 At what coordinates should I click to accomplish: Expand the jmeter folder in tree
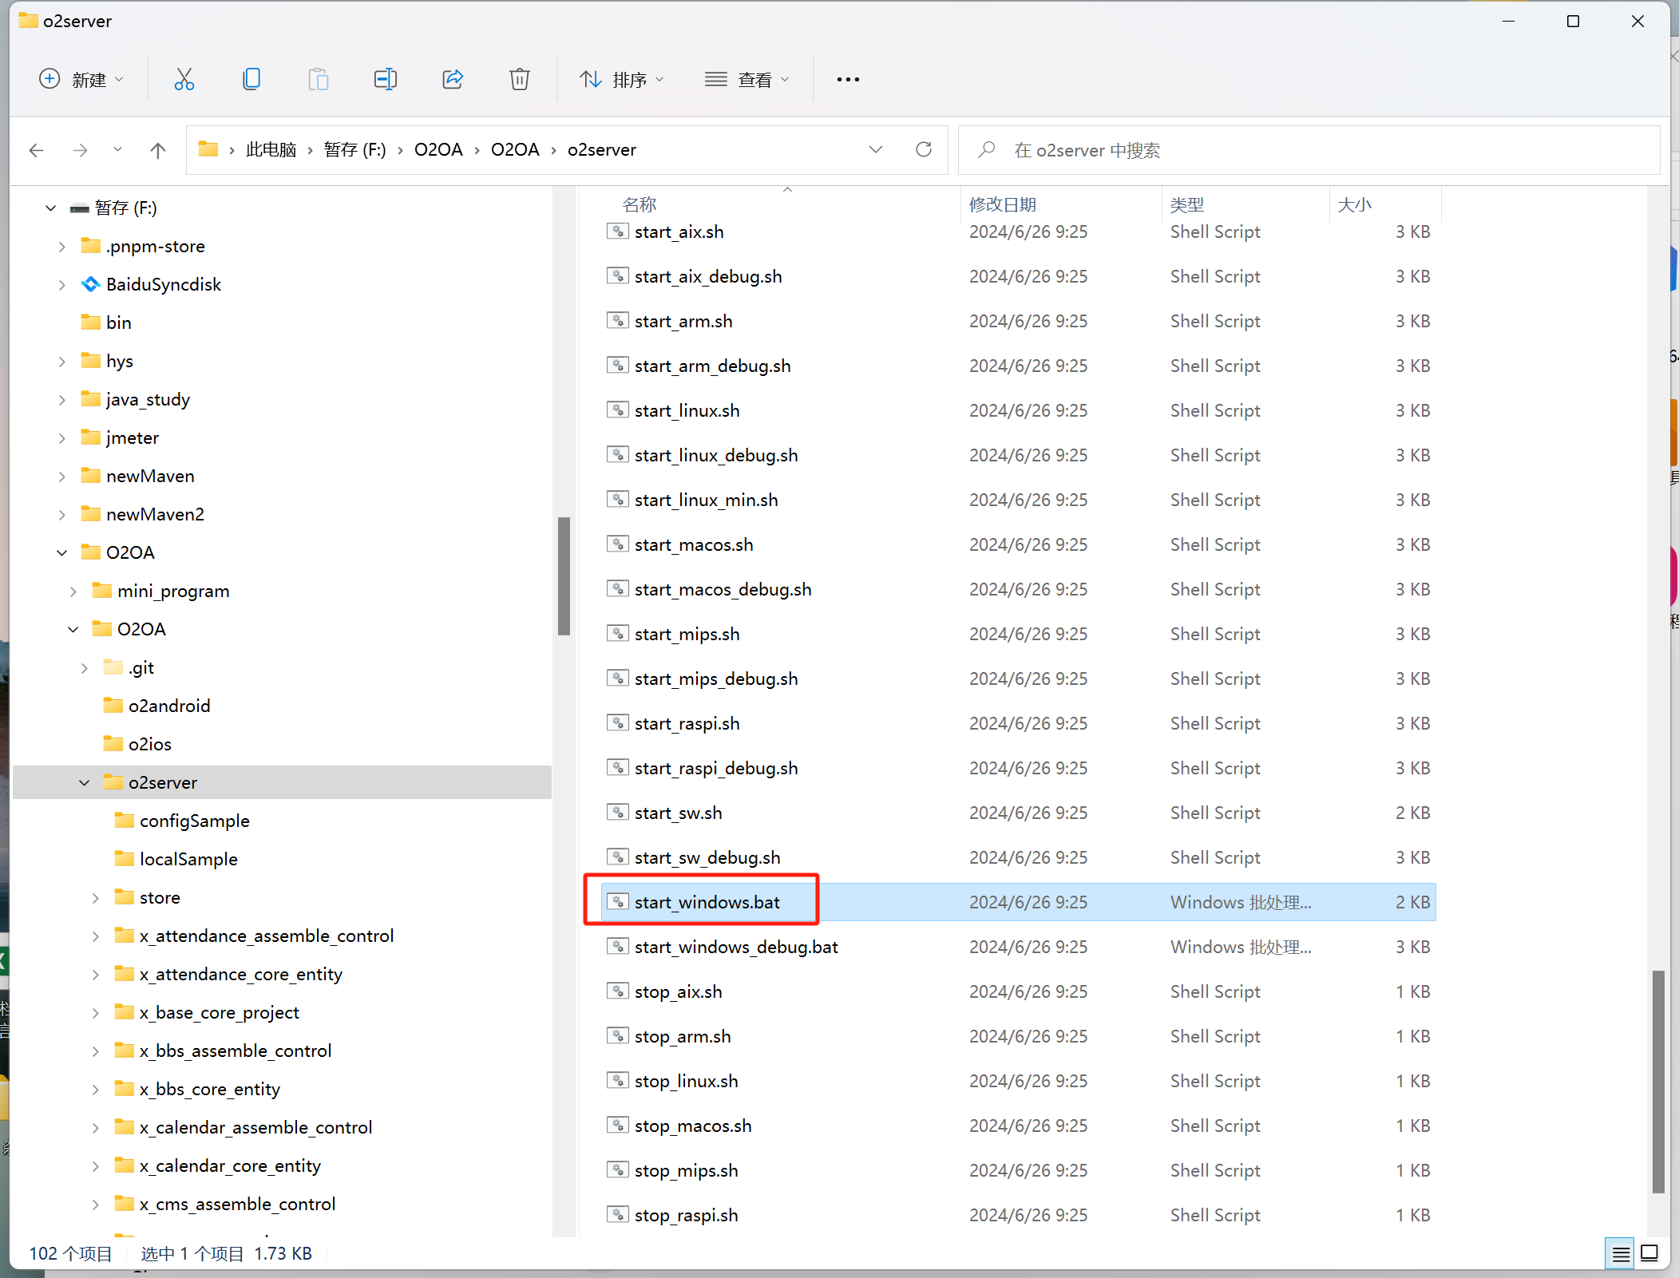62,437
